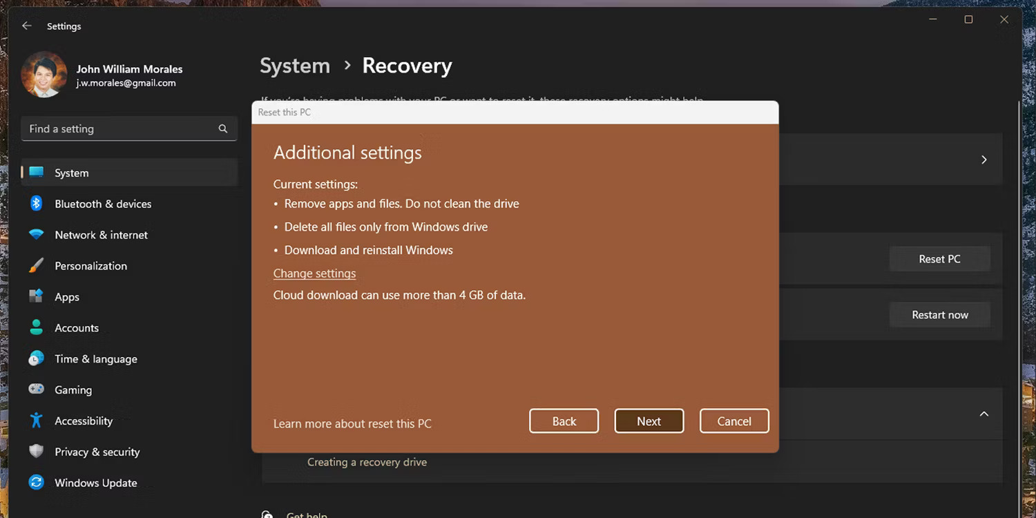Image resolution: width=1036 pixels, height=518 pixels.
Task: Go to Personalization settings label
Action: coord(91,266)
